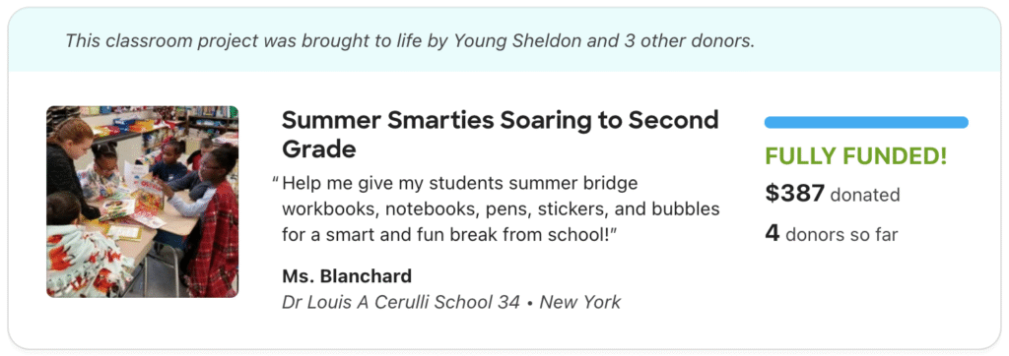Click the 4 donors so far text
Image resolution: width=1009 pixels, height=356 pixels.
831,234
